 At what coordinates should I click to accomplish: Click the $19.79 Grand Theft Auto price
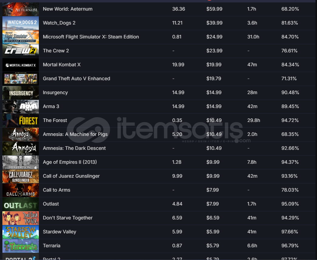214,78
